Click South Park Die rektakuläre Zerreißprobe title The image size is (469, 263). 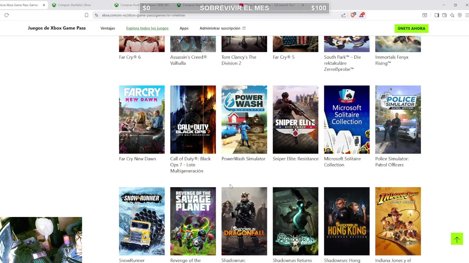click(x=342, y=63)
